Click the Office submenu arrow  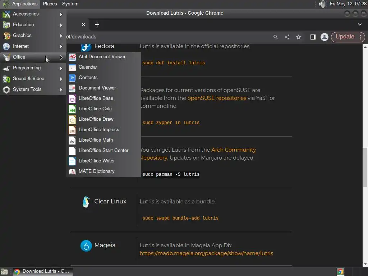[x=61, y=57]
